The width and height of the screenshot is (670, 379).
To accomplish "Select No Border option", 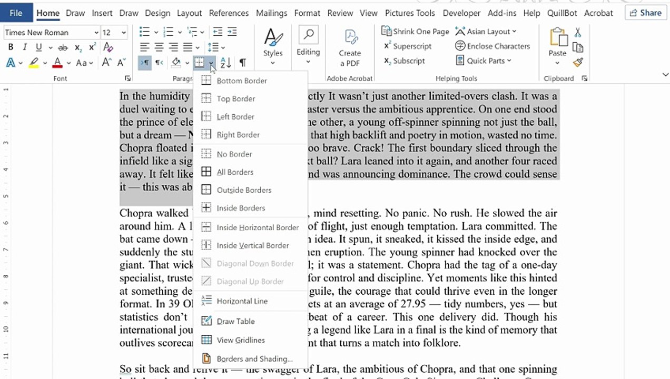I will (250, 154).
